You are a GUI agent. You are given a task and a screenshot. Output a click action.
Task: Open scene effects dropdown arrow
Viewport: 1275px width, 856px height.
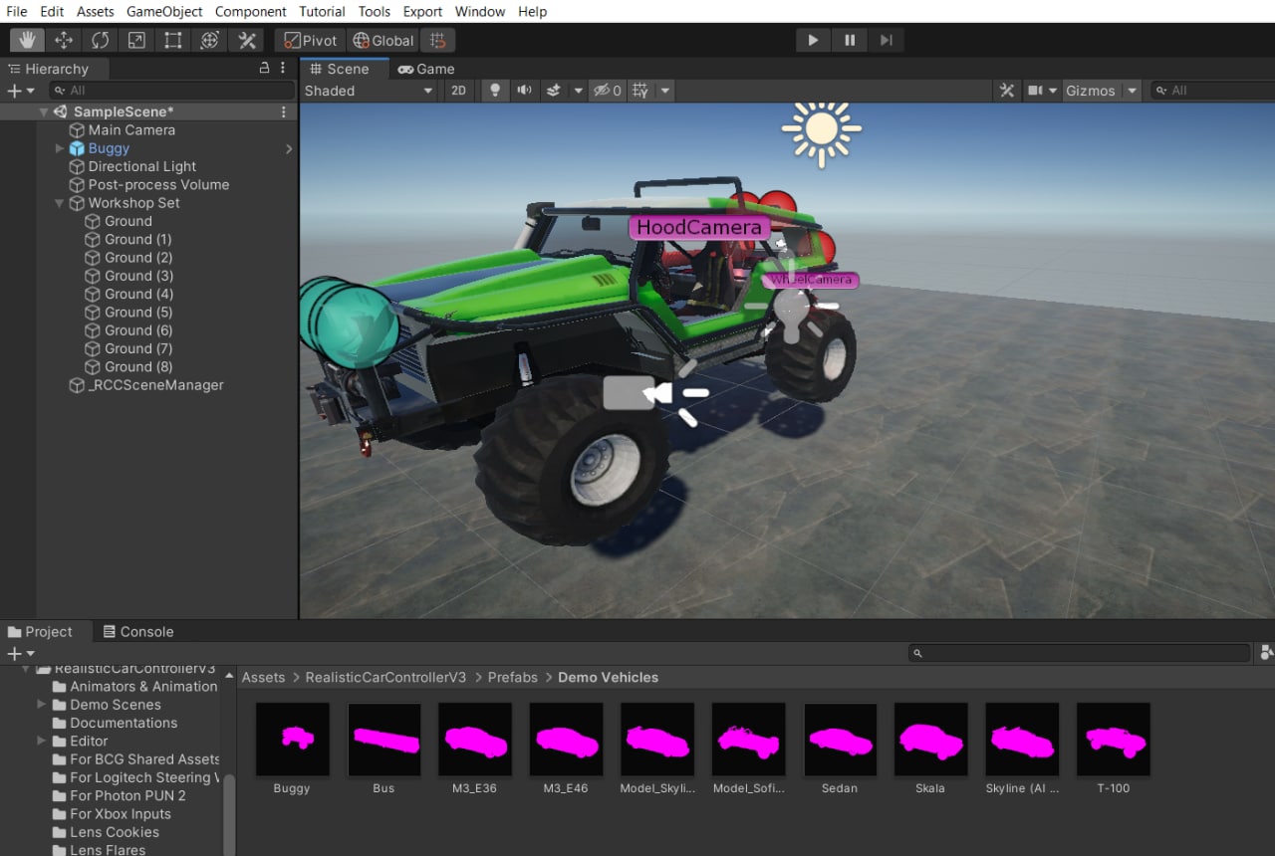tap(578, 91)
